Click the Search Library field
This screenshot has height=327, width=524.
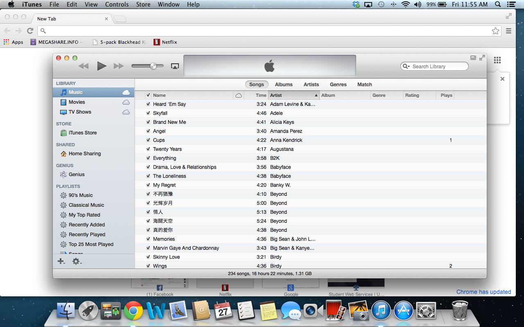point(434,67)
